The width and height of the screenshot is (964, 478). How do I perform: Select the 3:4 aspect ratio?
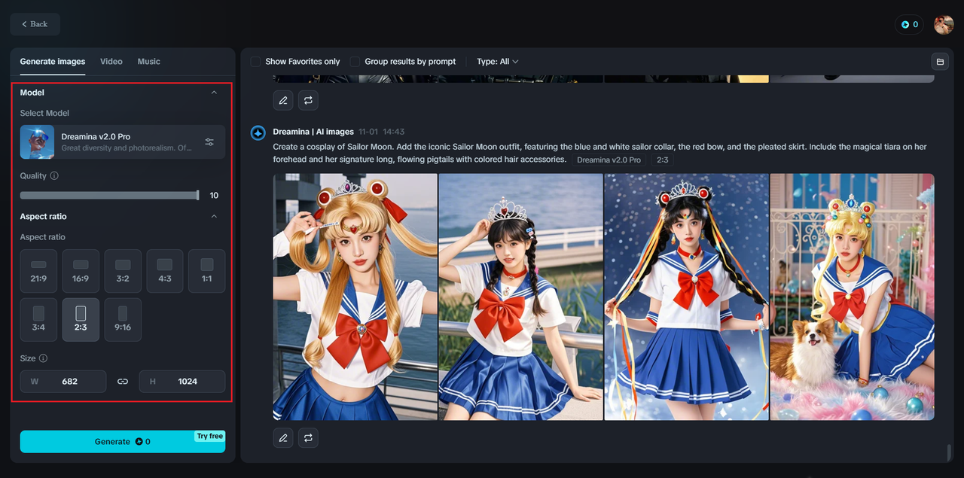click(38, 320)
